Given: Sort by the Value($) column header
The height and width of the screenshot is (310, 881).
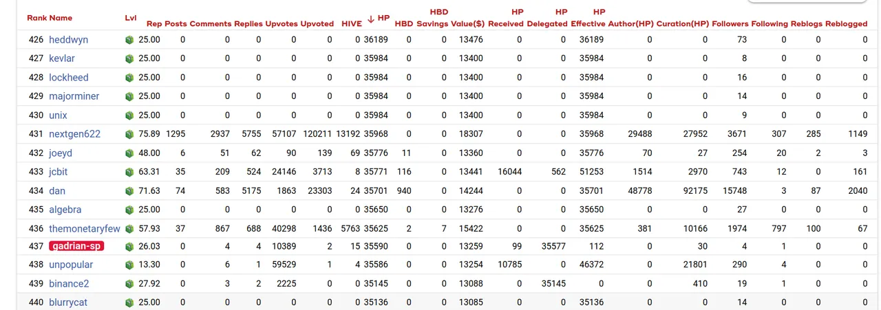Looking at the screenshot, I should [x=468, y=23].
